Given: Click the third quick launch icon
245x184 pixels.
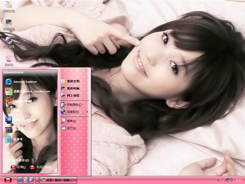Looking at the screenshot, I should (x=31, y=180).
